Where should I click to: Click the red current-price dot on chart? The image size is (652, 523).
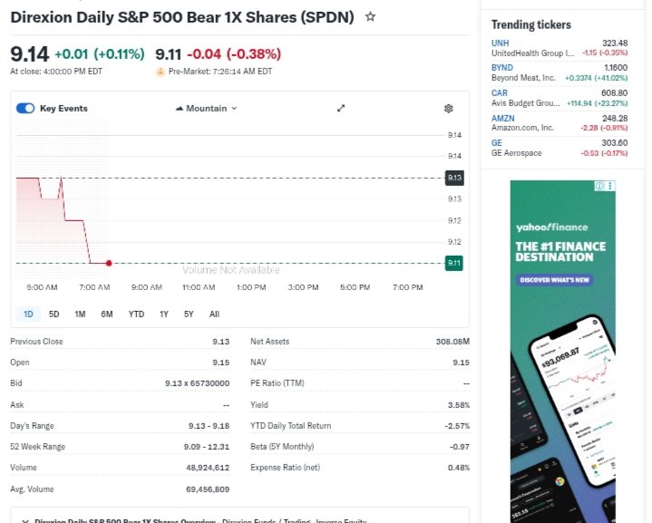(109, 263)
